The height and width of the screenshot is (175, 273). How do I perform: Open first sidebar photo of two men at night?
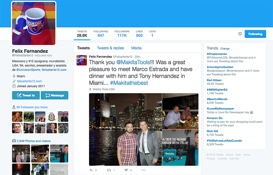(x=21, y=154)
